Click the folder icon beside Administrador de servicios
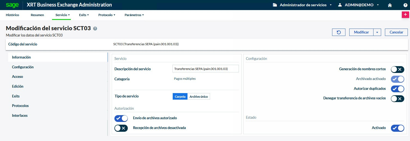Image resolution: width=410 pixels, height=141 pixels. (x=275, y=5)
